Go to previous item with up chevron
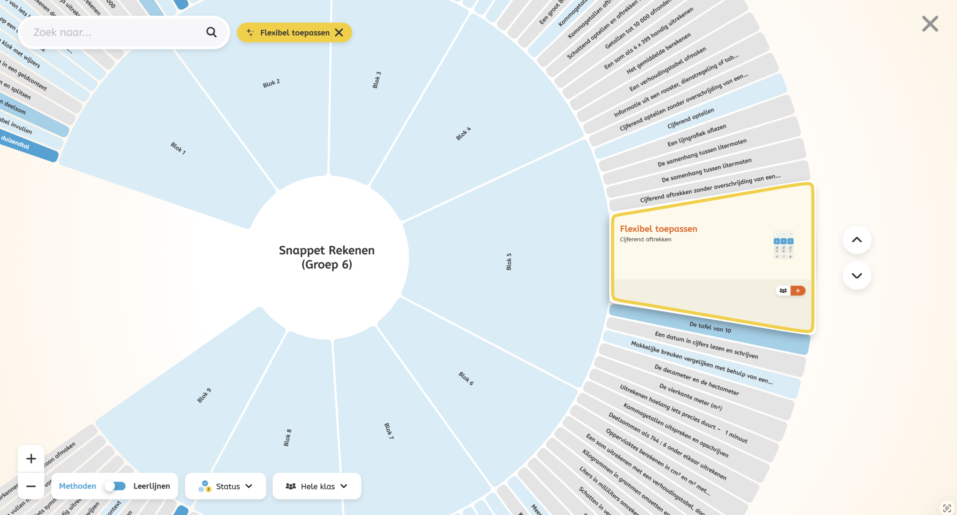The image size is (957, 515). click(857, 240)
